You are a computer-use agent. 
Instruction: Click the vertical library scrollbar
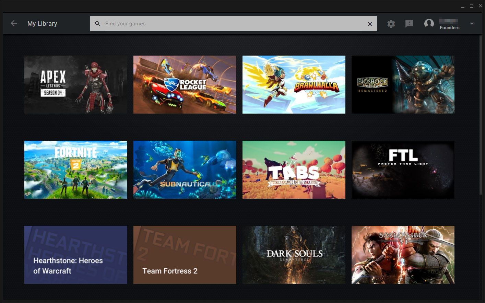(481, 115)
